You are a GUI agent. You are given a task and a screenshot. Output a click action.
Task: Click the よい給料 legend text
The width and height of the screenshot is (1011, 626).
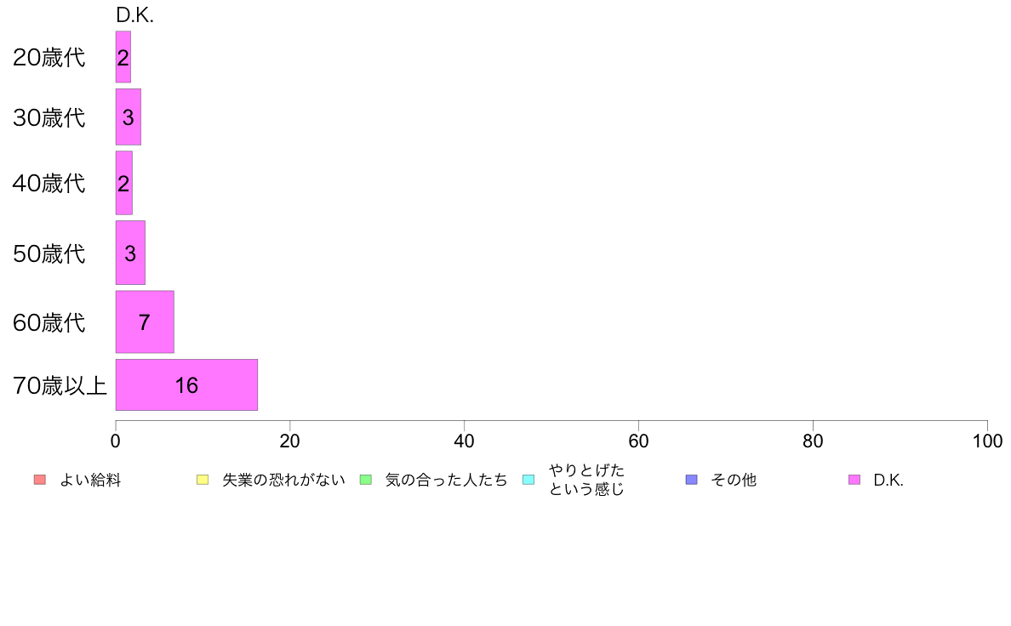tap(90, 480)
